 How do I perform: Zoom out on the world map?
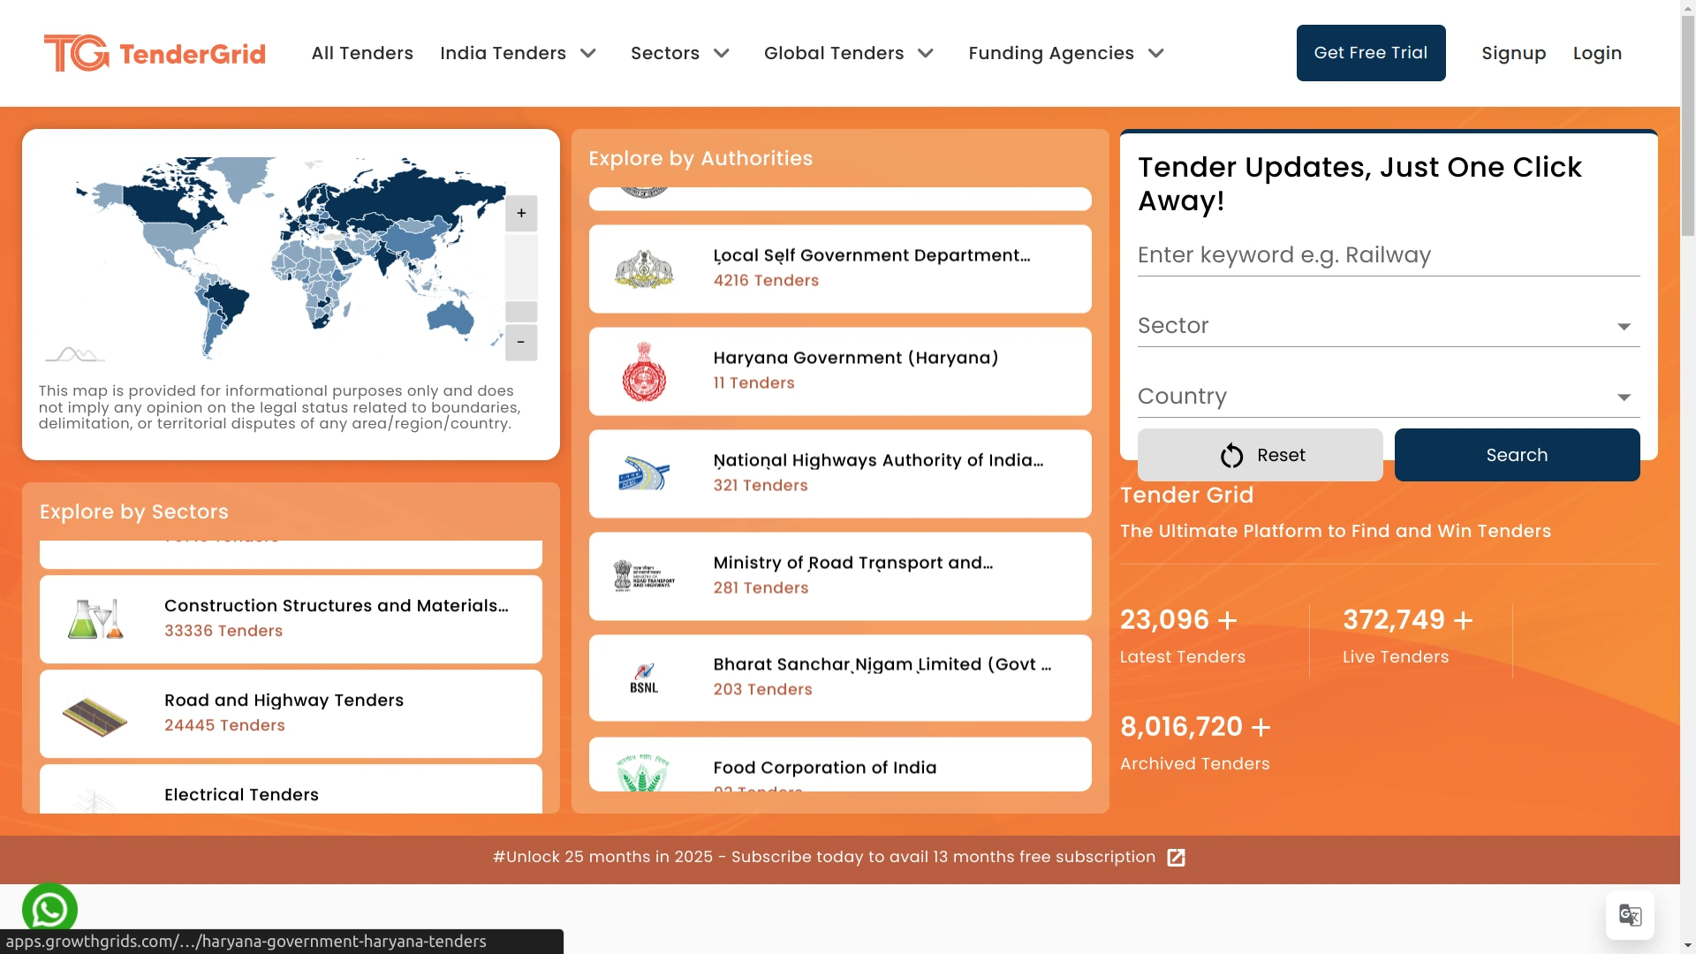click(521, 342)
